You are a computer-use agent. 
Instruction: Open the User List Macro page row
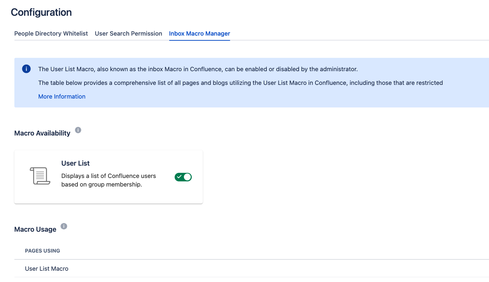click(47, 269)
